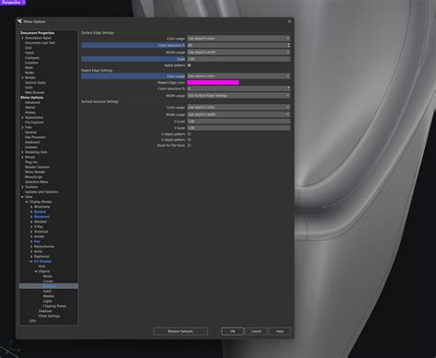436x358 pixels.
Task: Expand the Render tree node
Action: click(x=22, y=77)
